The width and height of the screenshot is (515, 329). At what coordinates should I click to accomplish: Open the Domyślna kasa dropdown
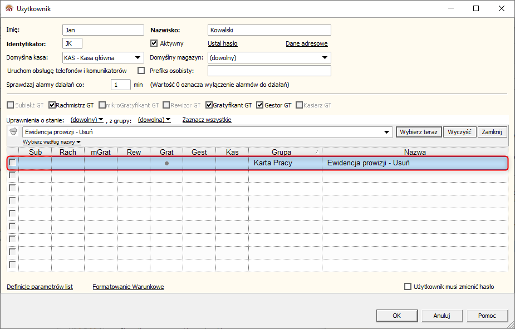[138, 58]
